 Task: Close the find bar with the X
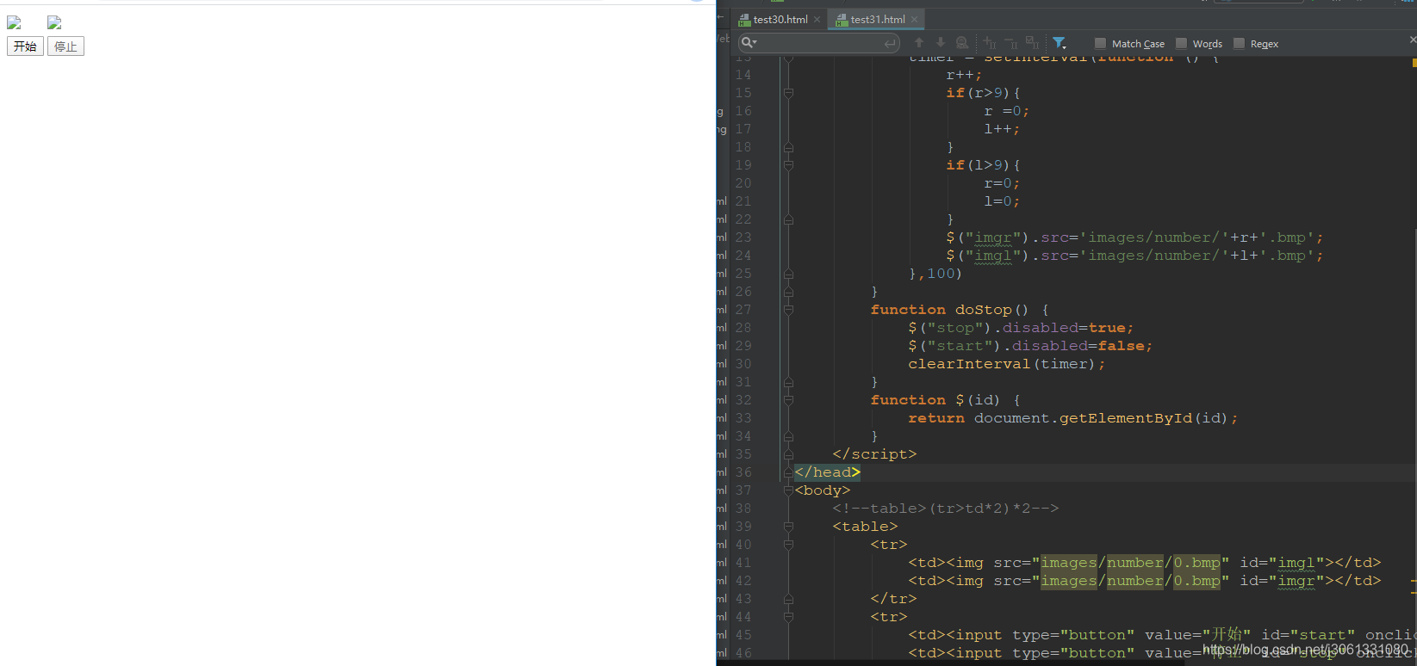(1413, 40)
